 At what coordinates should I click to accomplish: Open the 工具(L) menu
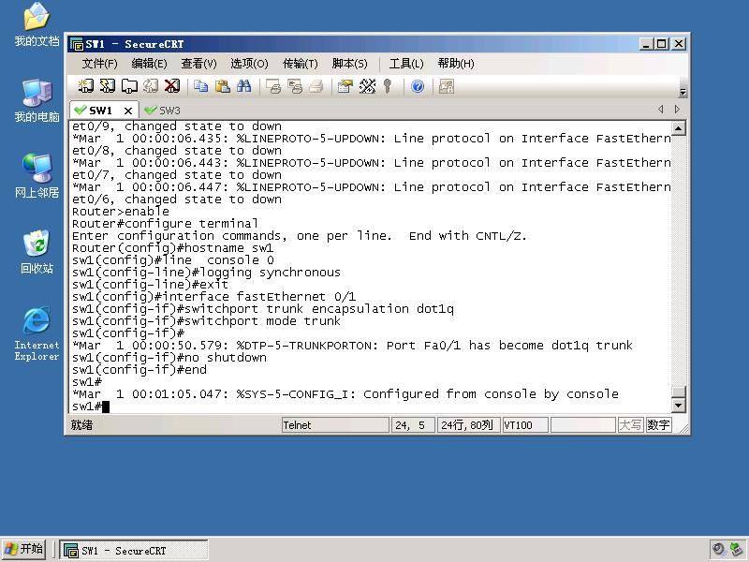pyautogui.click(x=406, y=64)
